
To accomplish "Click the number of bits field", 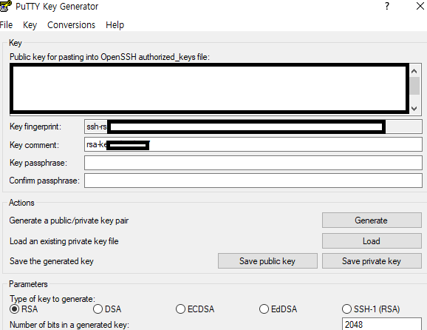I will [x=381, y=324].
